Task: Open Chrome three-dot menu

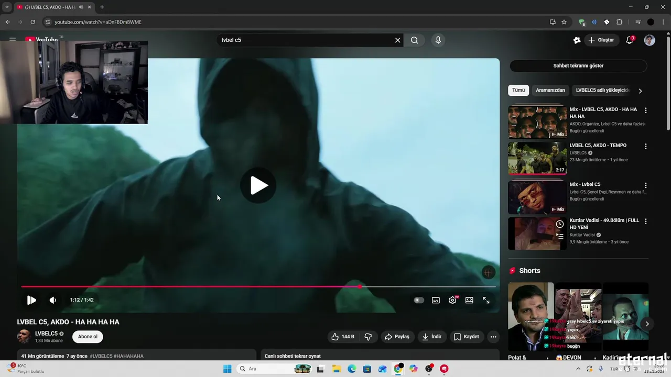Action: point(663,22)
